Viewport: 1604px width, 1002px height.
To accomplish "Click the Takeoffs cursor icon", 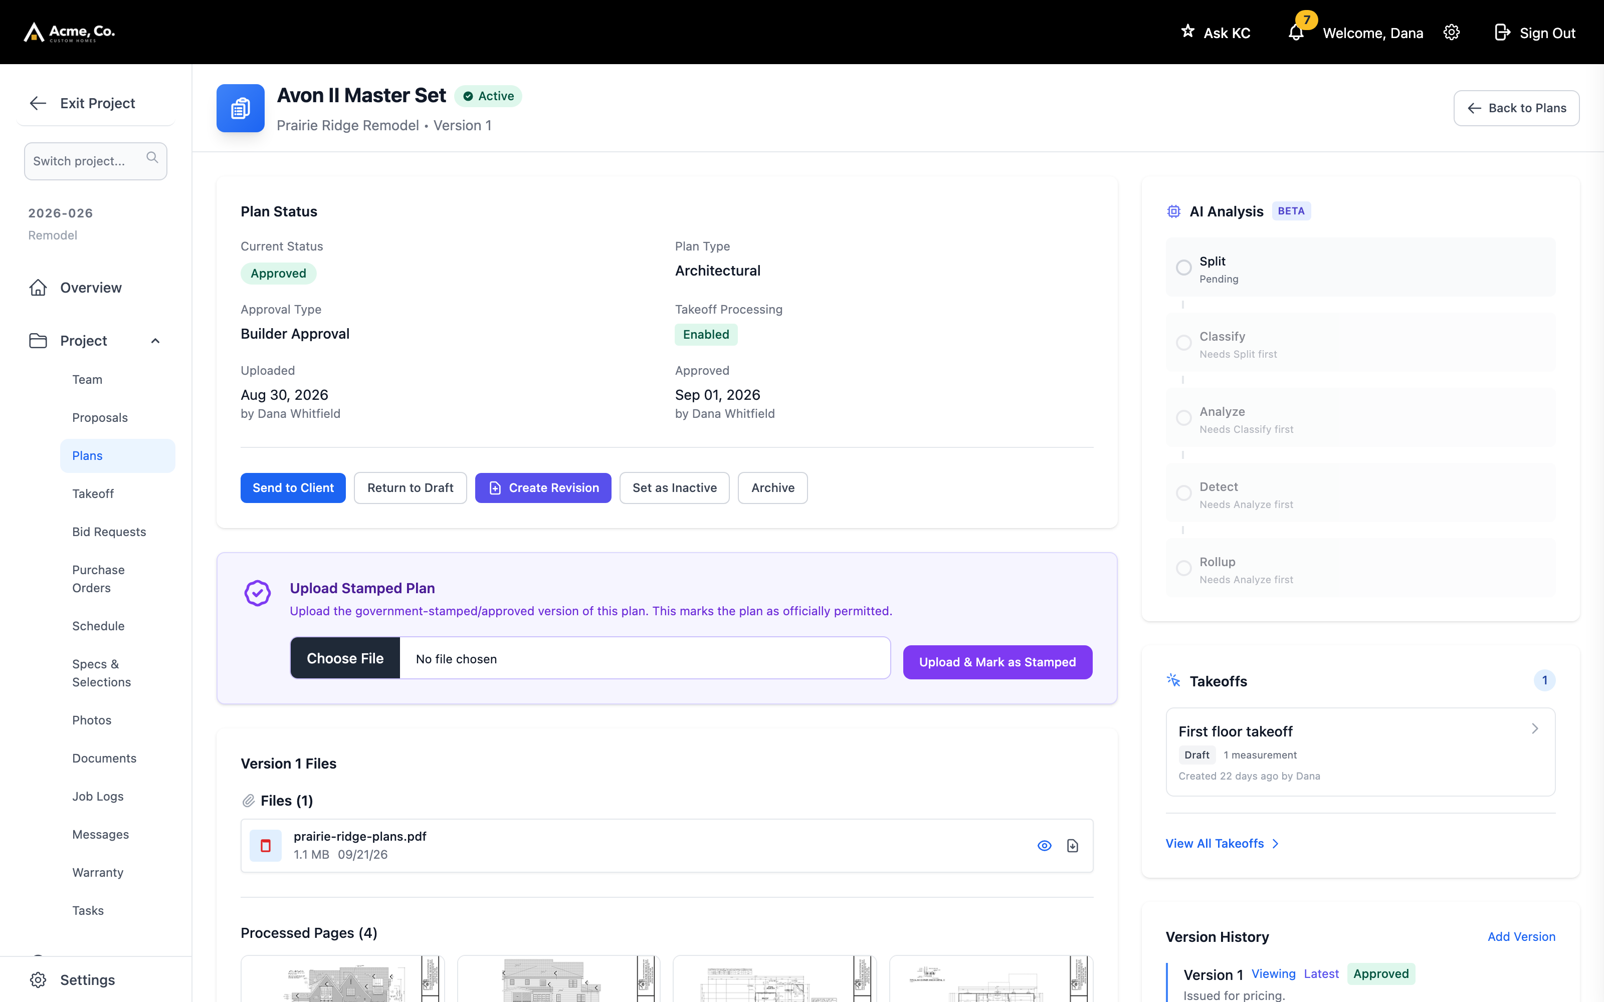I will (1174, 680).
